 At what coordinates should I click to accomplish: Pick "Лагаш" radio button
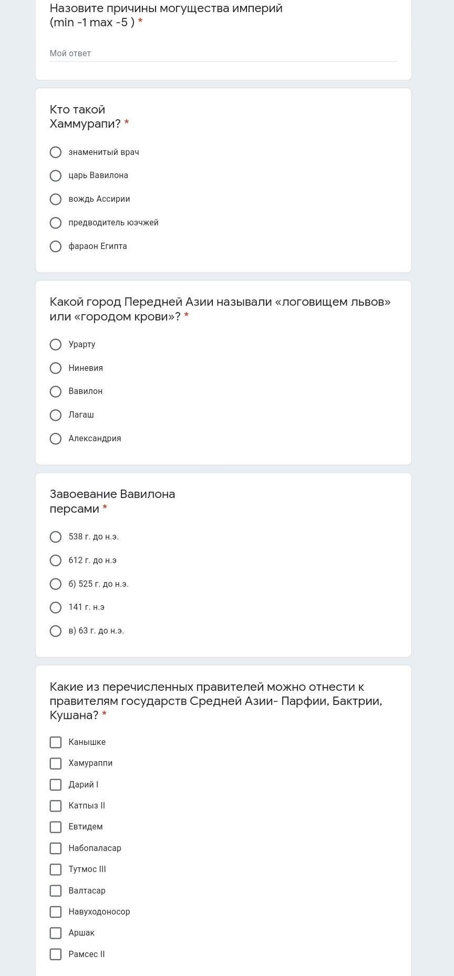pos(56,415)
